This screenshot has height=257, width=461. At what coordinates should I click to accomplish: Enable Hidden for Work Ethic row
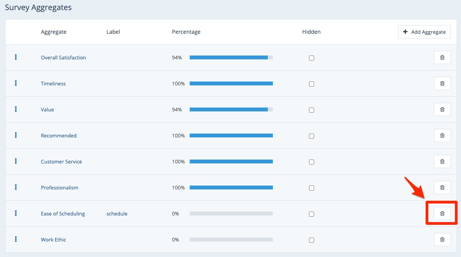[311, 240]
